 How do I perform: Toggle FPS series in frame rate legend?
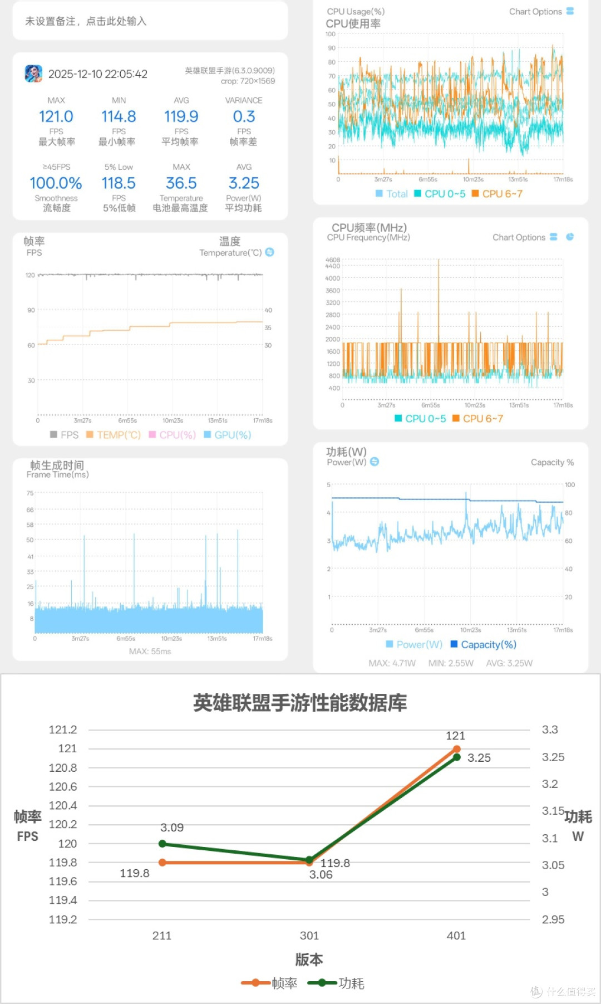[64, 435]
